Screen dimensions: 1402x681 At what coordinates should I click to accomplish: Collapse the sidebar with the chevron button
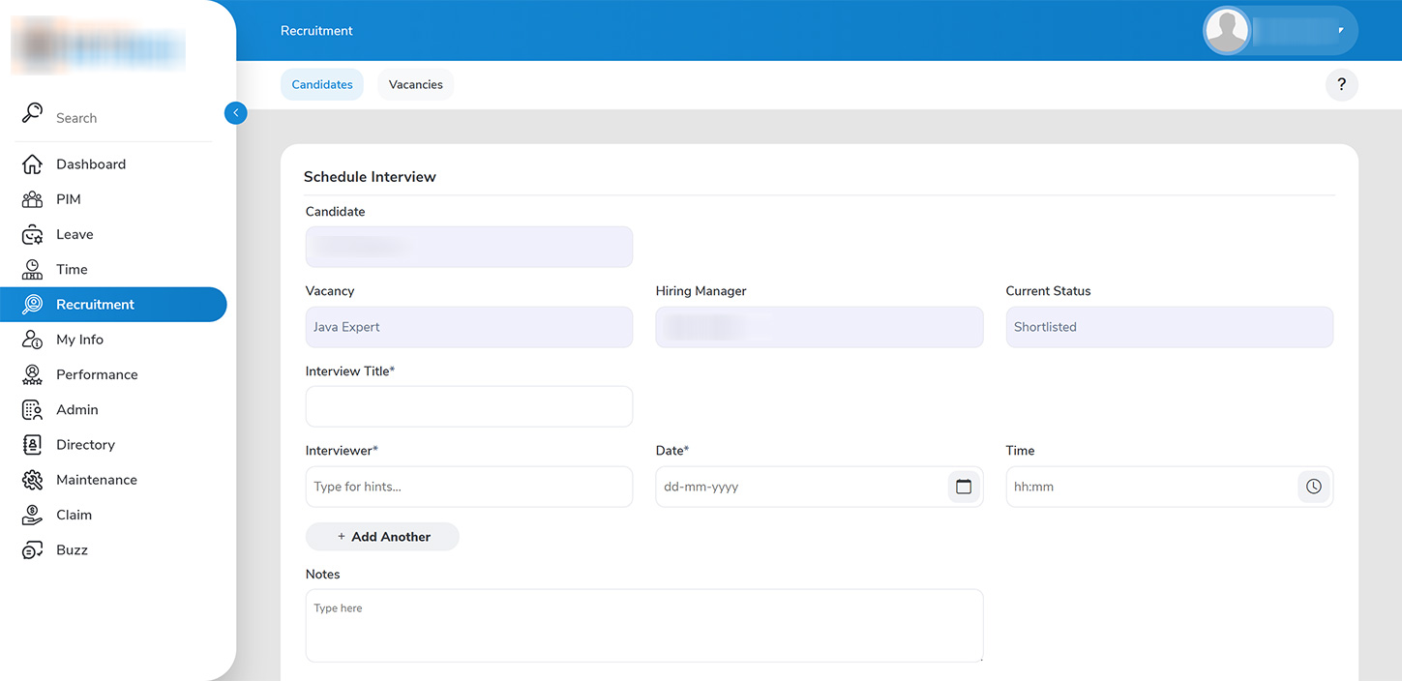pyautogui.click(x=235, y=113)
